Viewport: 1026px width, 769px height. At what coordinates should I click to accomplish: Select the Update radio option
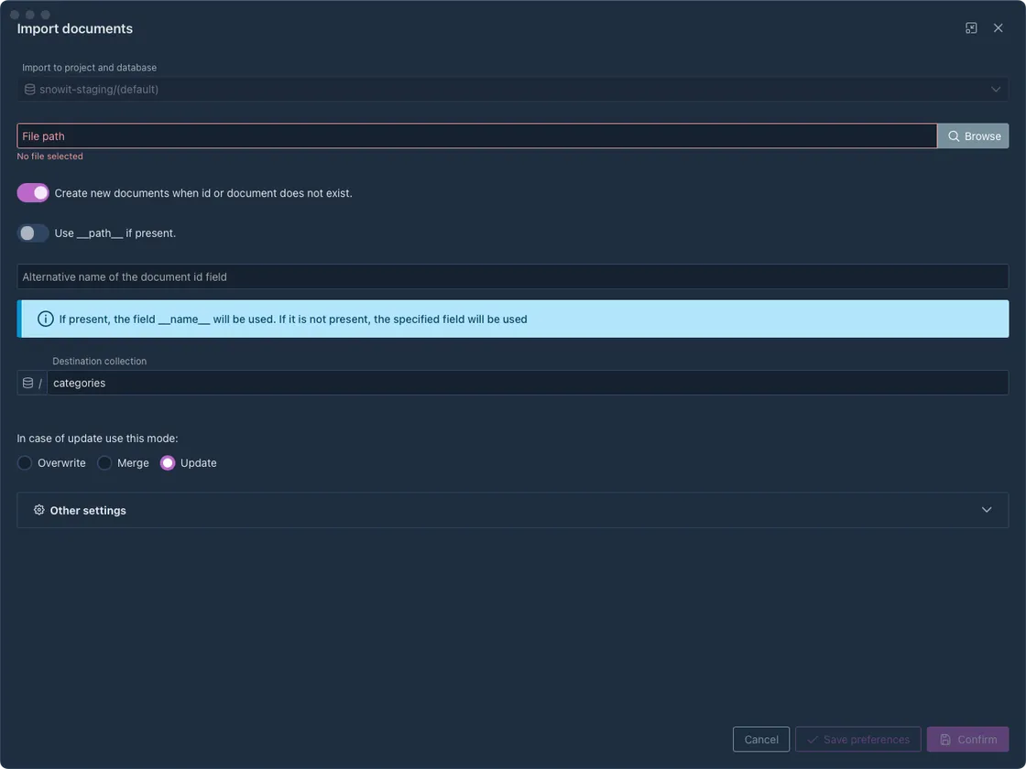click(x=168, y=463)
